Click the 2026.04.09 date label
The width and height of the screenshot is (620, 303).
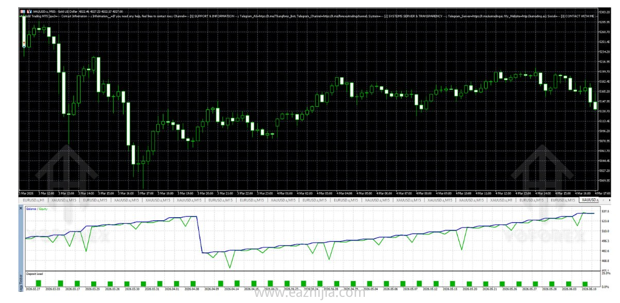212,289
